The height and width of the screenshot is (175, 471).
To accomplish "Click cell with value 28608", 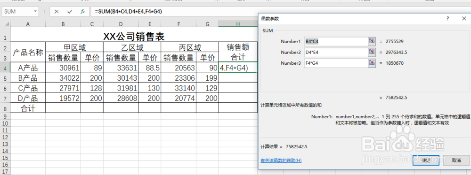I will point(121,98).
